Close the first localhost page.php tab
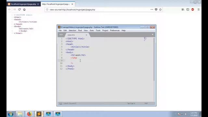The width and height of the screenshot is (208, 117). point(38,4)
